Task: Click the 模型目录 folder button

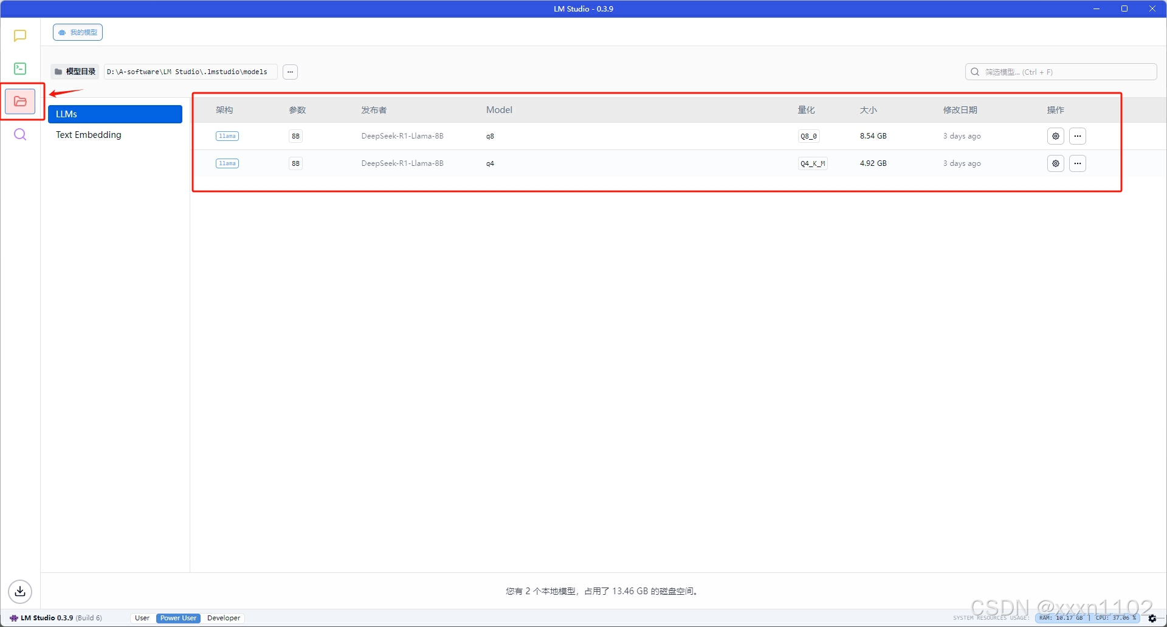Action: coord(75,72)
